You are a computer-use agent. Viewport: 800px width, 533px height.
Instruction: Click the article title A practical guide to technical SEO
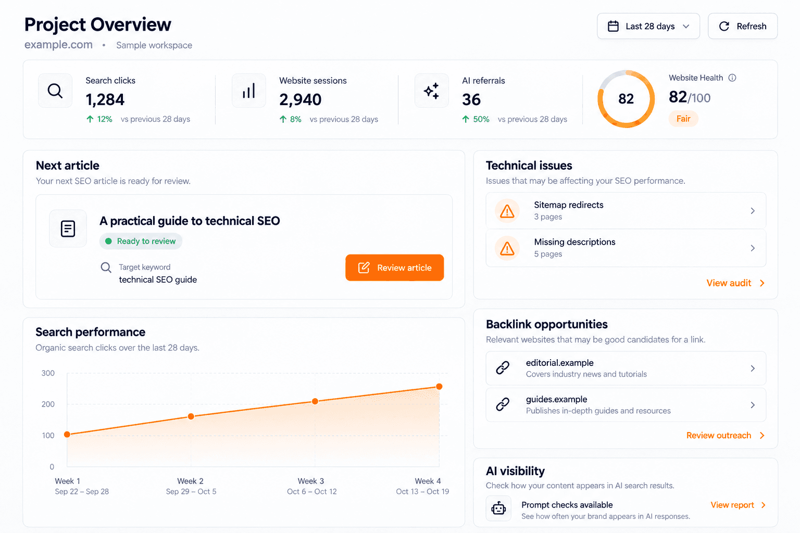click(x=190, y=221)
